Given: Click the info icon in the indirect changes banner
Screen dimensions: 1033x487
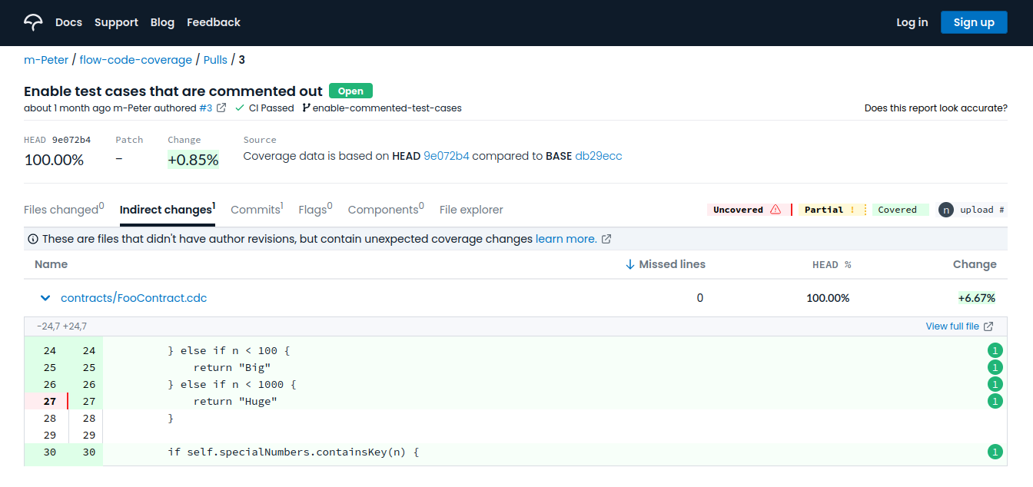Looking at the screenshot, I should pyautogui.click(x=32, y=238).
